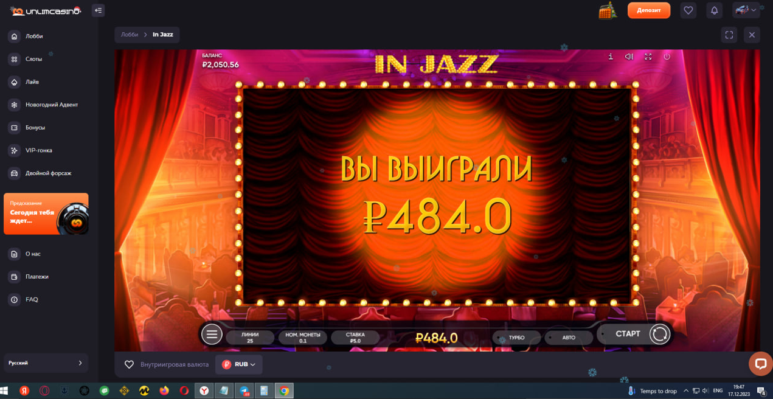Open the live chat bubble
This screenshot has width=773, height=399.
(760, 364)
